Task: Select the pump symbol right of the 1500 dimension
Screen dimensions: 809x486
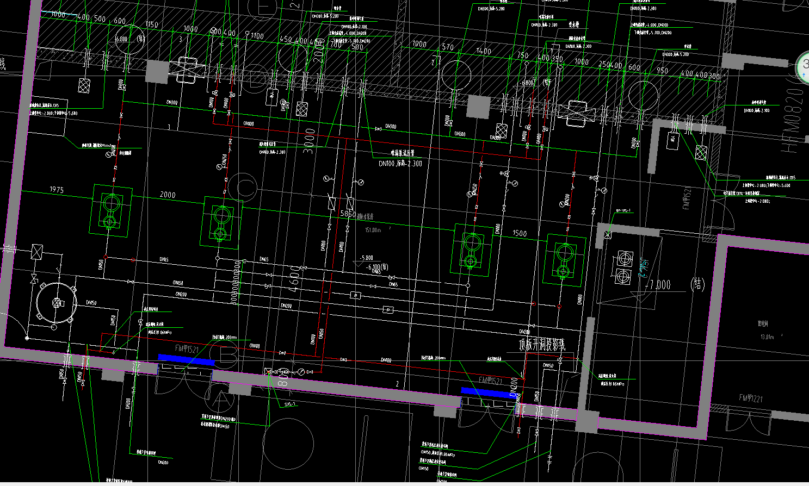Action: 565,260
